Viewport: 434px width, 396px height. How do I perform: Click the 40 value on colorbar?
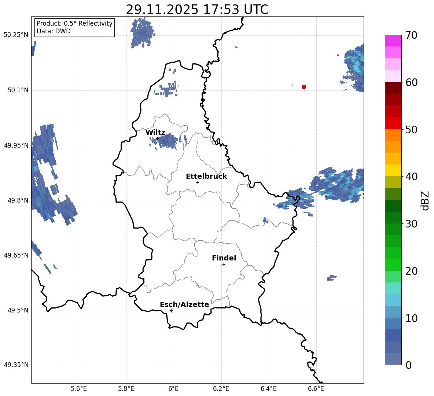click(411, 177)
